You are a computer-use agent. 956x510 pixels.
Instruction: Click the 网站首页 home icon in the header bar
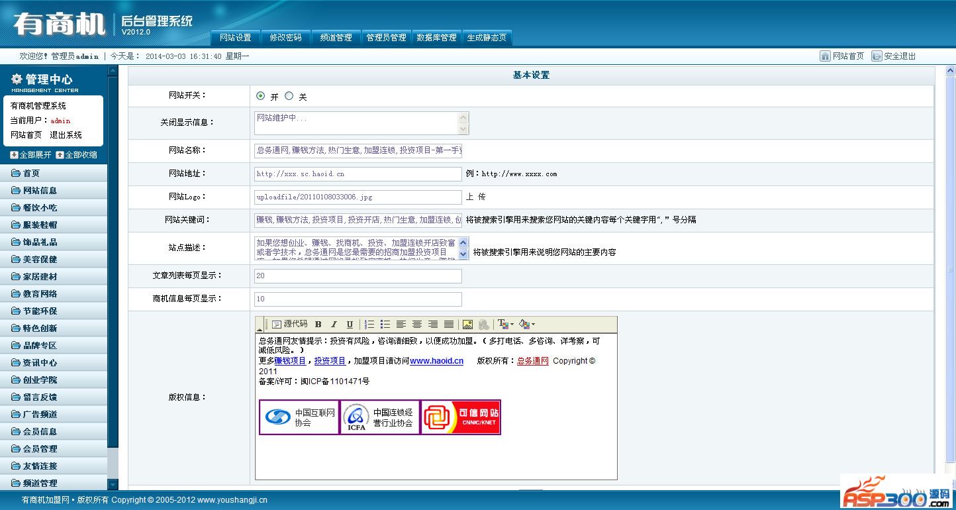(x=825, y=56)
